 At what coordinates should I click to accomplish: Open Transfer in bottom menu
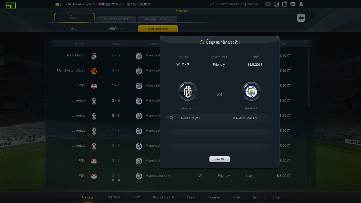point(214,197)
